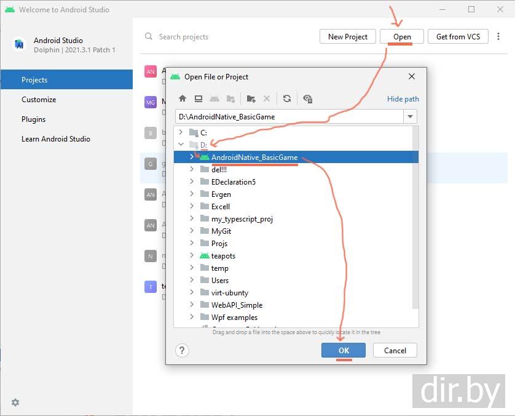
Task: Expand the C: drive node
Action: coord(180,132)
